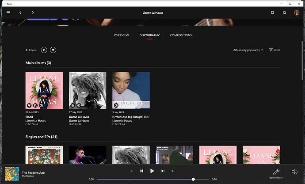Click the dot beside the previous-track button

tap(132, 171)
